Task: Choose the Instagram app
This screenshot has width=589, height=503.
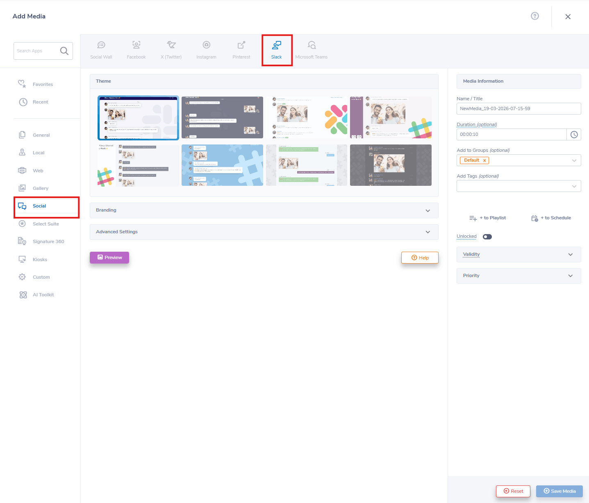Action: click(206, 50)
